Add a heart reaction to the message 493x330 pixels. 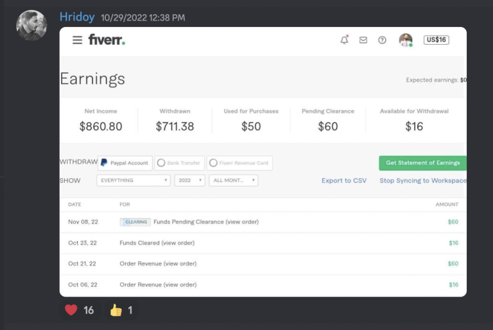coord(80,310)
